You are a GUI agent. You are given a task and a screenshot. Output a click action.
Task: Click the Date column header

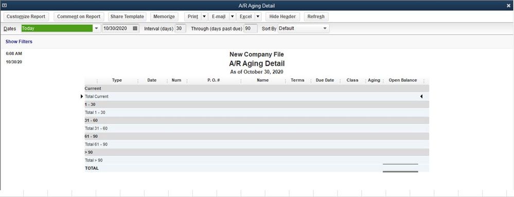point(152,80)
